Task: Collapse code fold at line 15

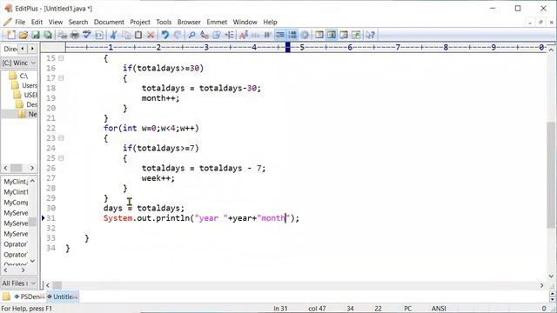Action: point(61,58)
